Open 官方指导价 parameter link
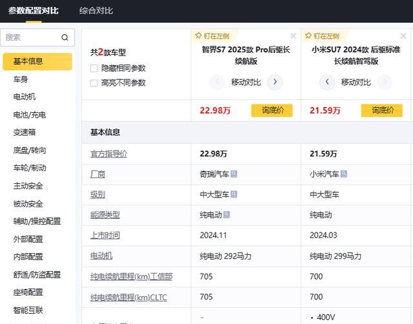This screenshot has width=413, height=324. click(x=108, y=154)
